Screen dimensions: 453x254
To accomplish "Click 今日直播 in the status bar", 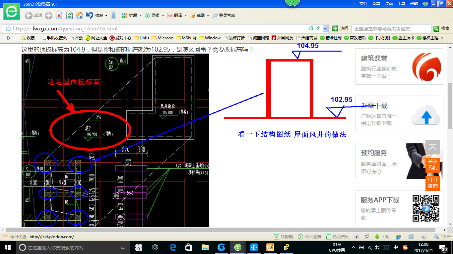I will click(309, 237).
